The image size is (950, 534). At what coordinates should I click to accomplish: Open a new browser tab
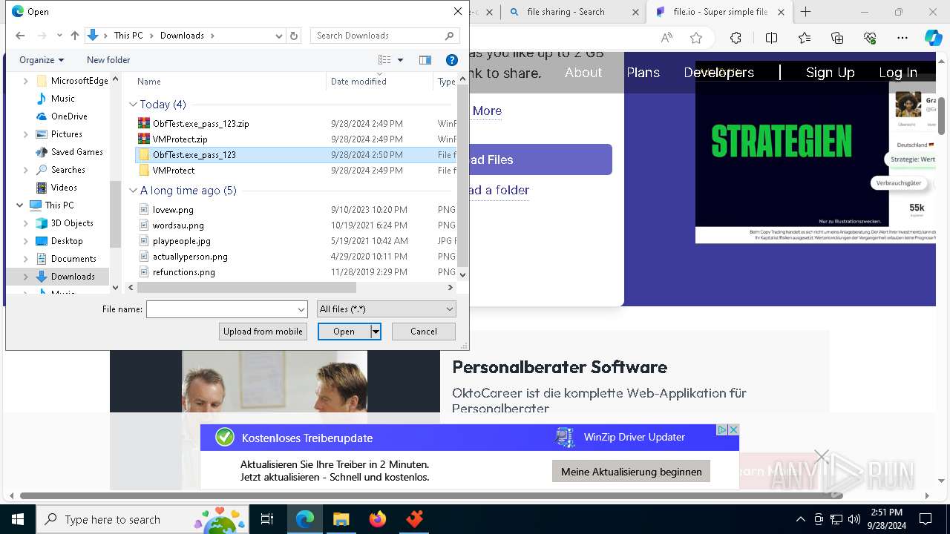click(805, 12)
